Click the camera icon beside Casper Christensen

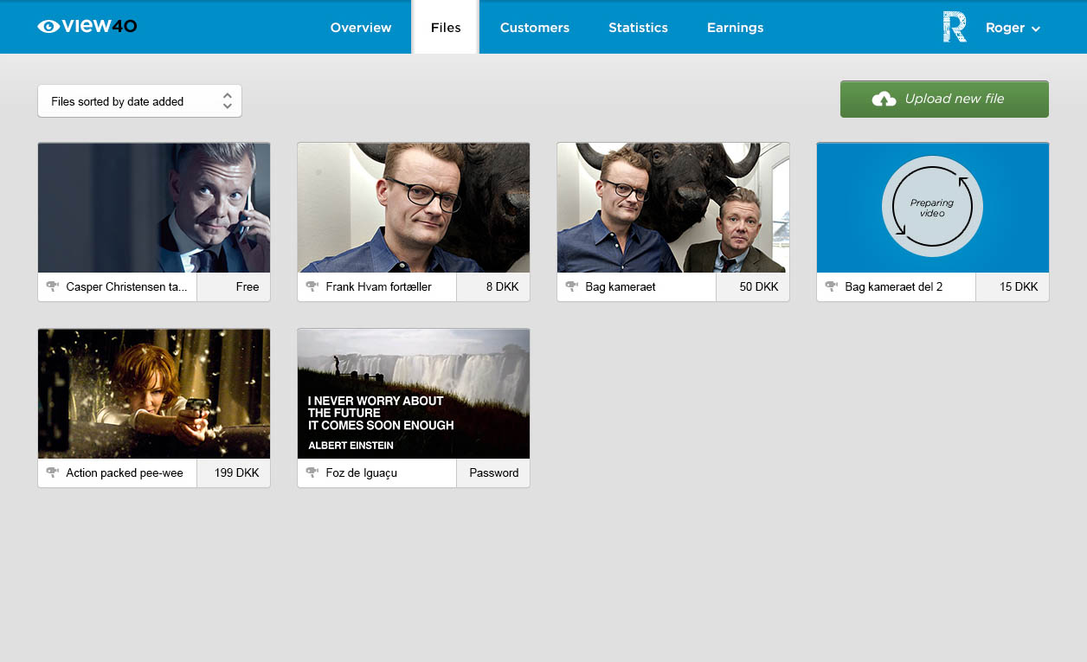pos(52,286)
